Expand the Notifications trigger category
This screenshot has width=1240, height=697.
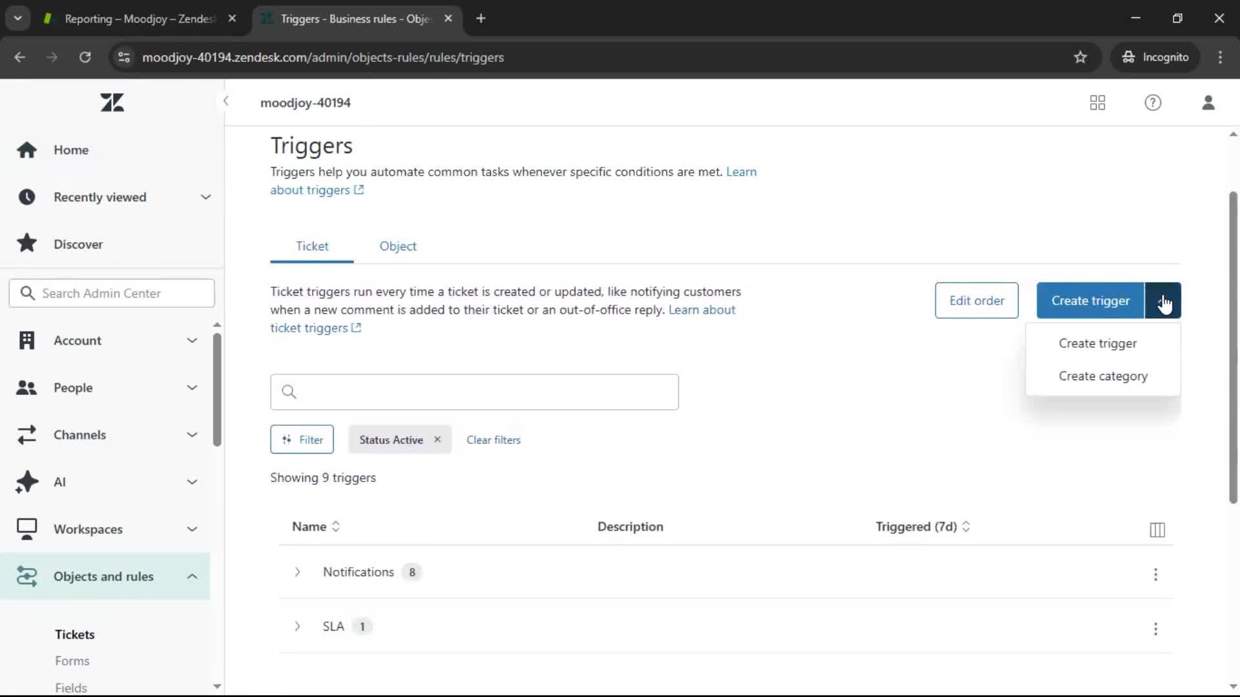click(297, 572)
